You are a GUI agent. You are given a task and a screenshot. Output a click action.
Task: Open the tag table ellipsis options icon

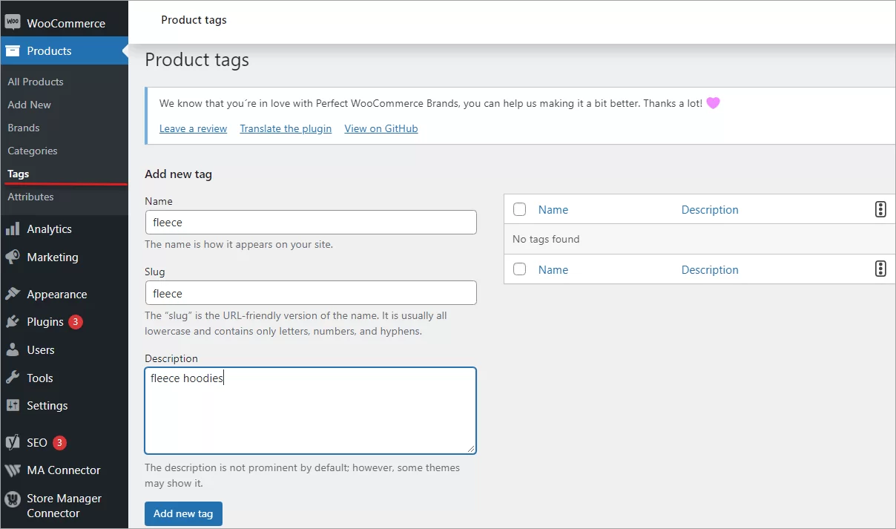880,209
